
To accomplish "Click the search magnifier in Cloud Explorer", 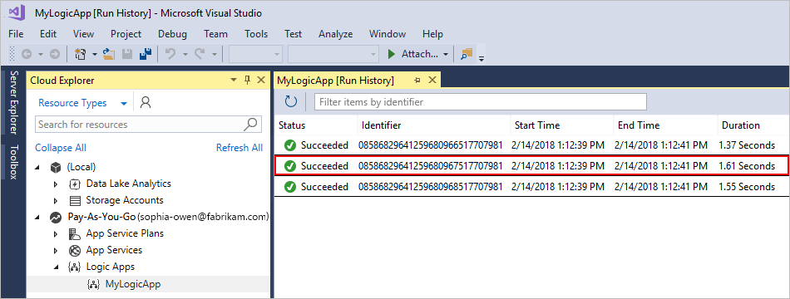I will 251,124.
